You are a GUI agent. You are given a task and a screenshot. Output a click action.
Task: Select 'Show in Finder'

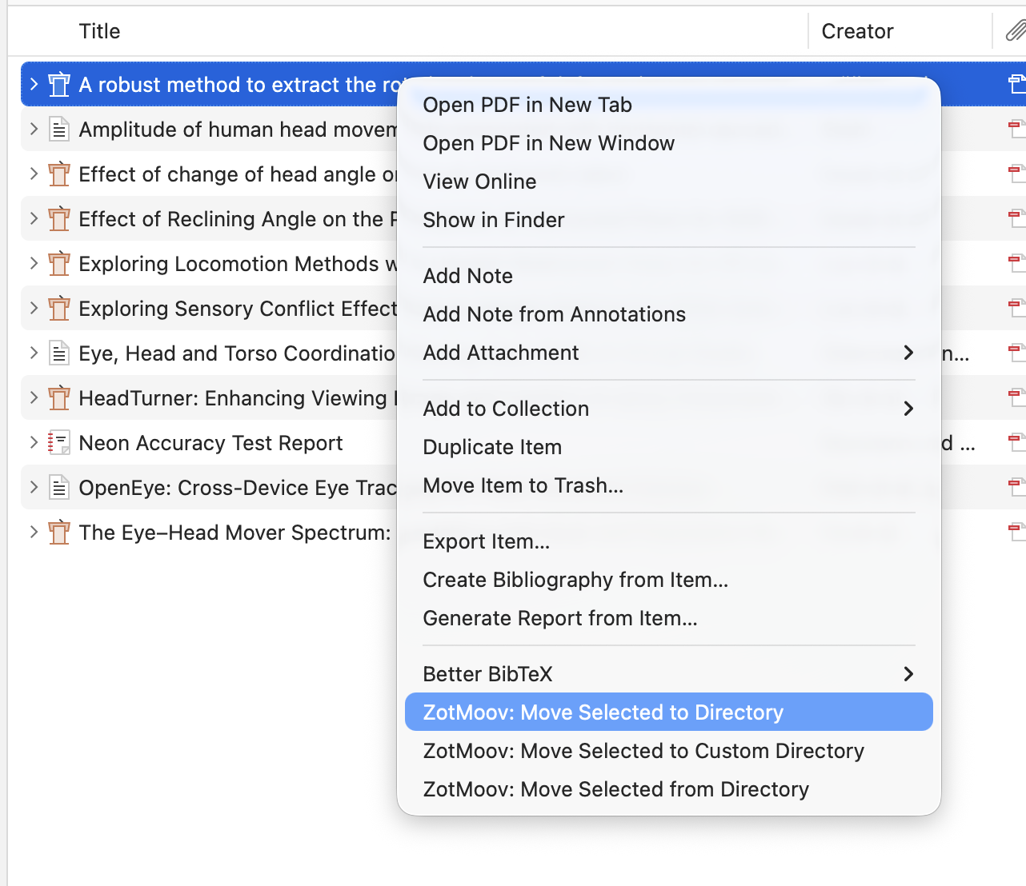click(x=669, y=220)
